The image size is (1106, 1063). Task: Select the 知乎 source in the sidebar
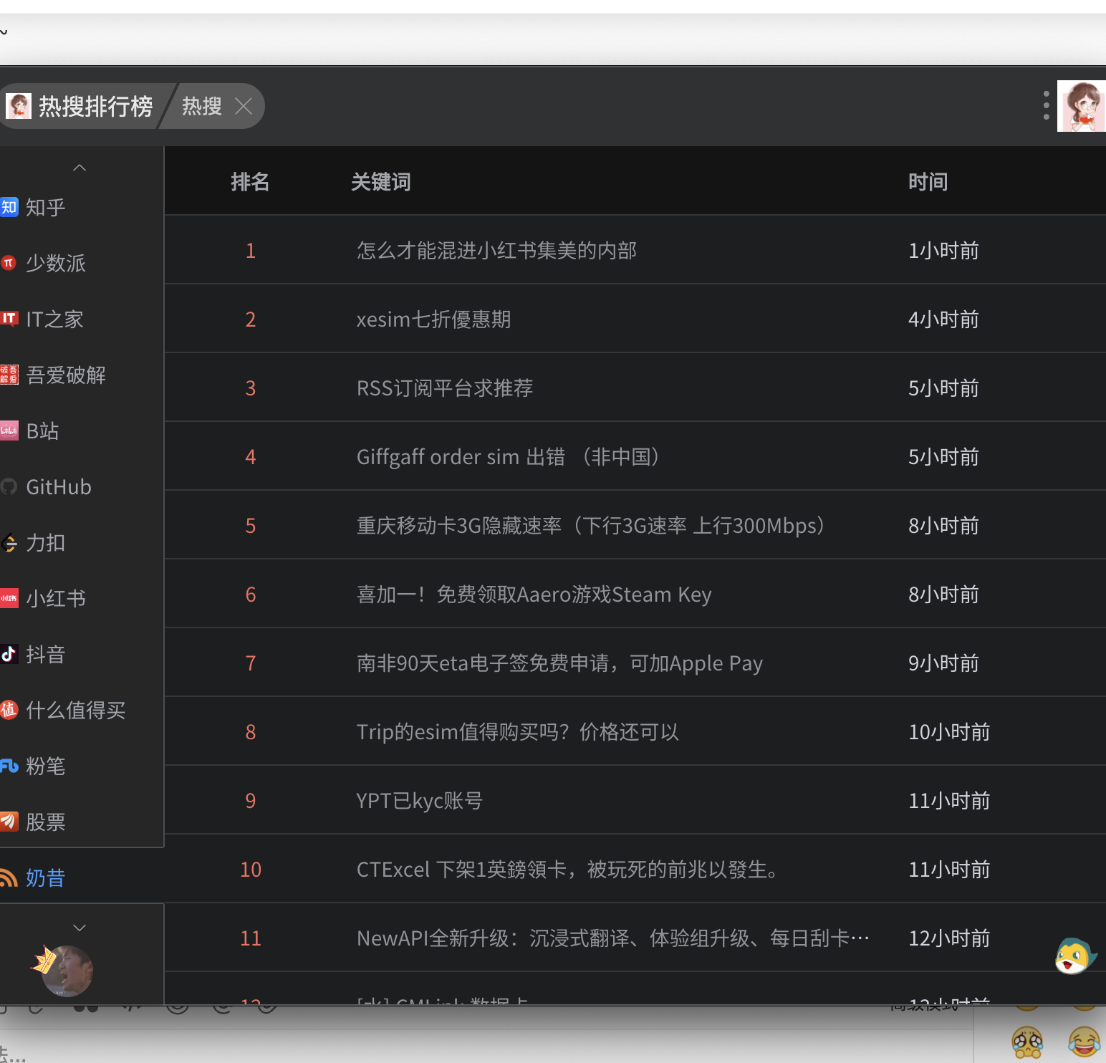coord(44,207)
